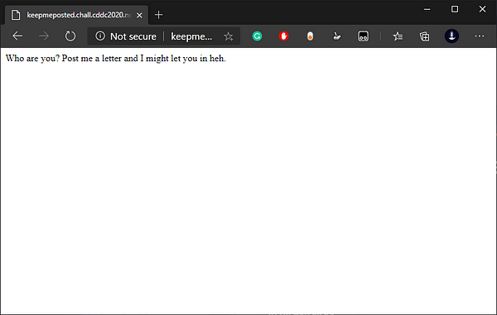This screenshot has height=315, width=497.
Task: Reload the current page
Action: pos(70,36)
